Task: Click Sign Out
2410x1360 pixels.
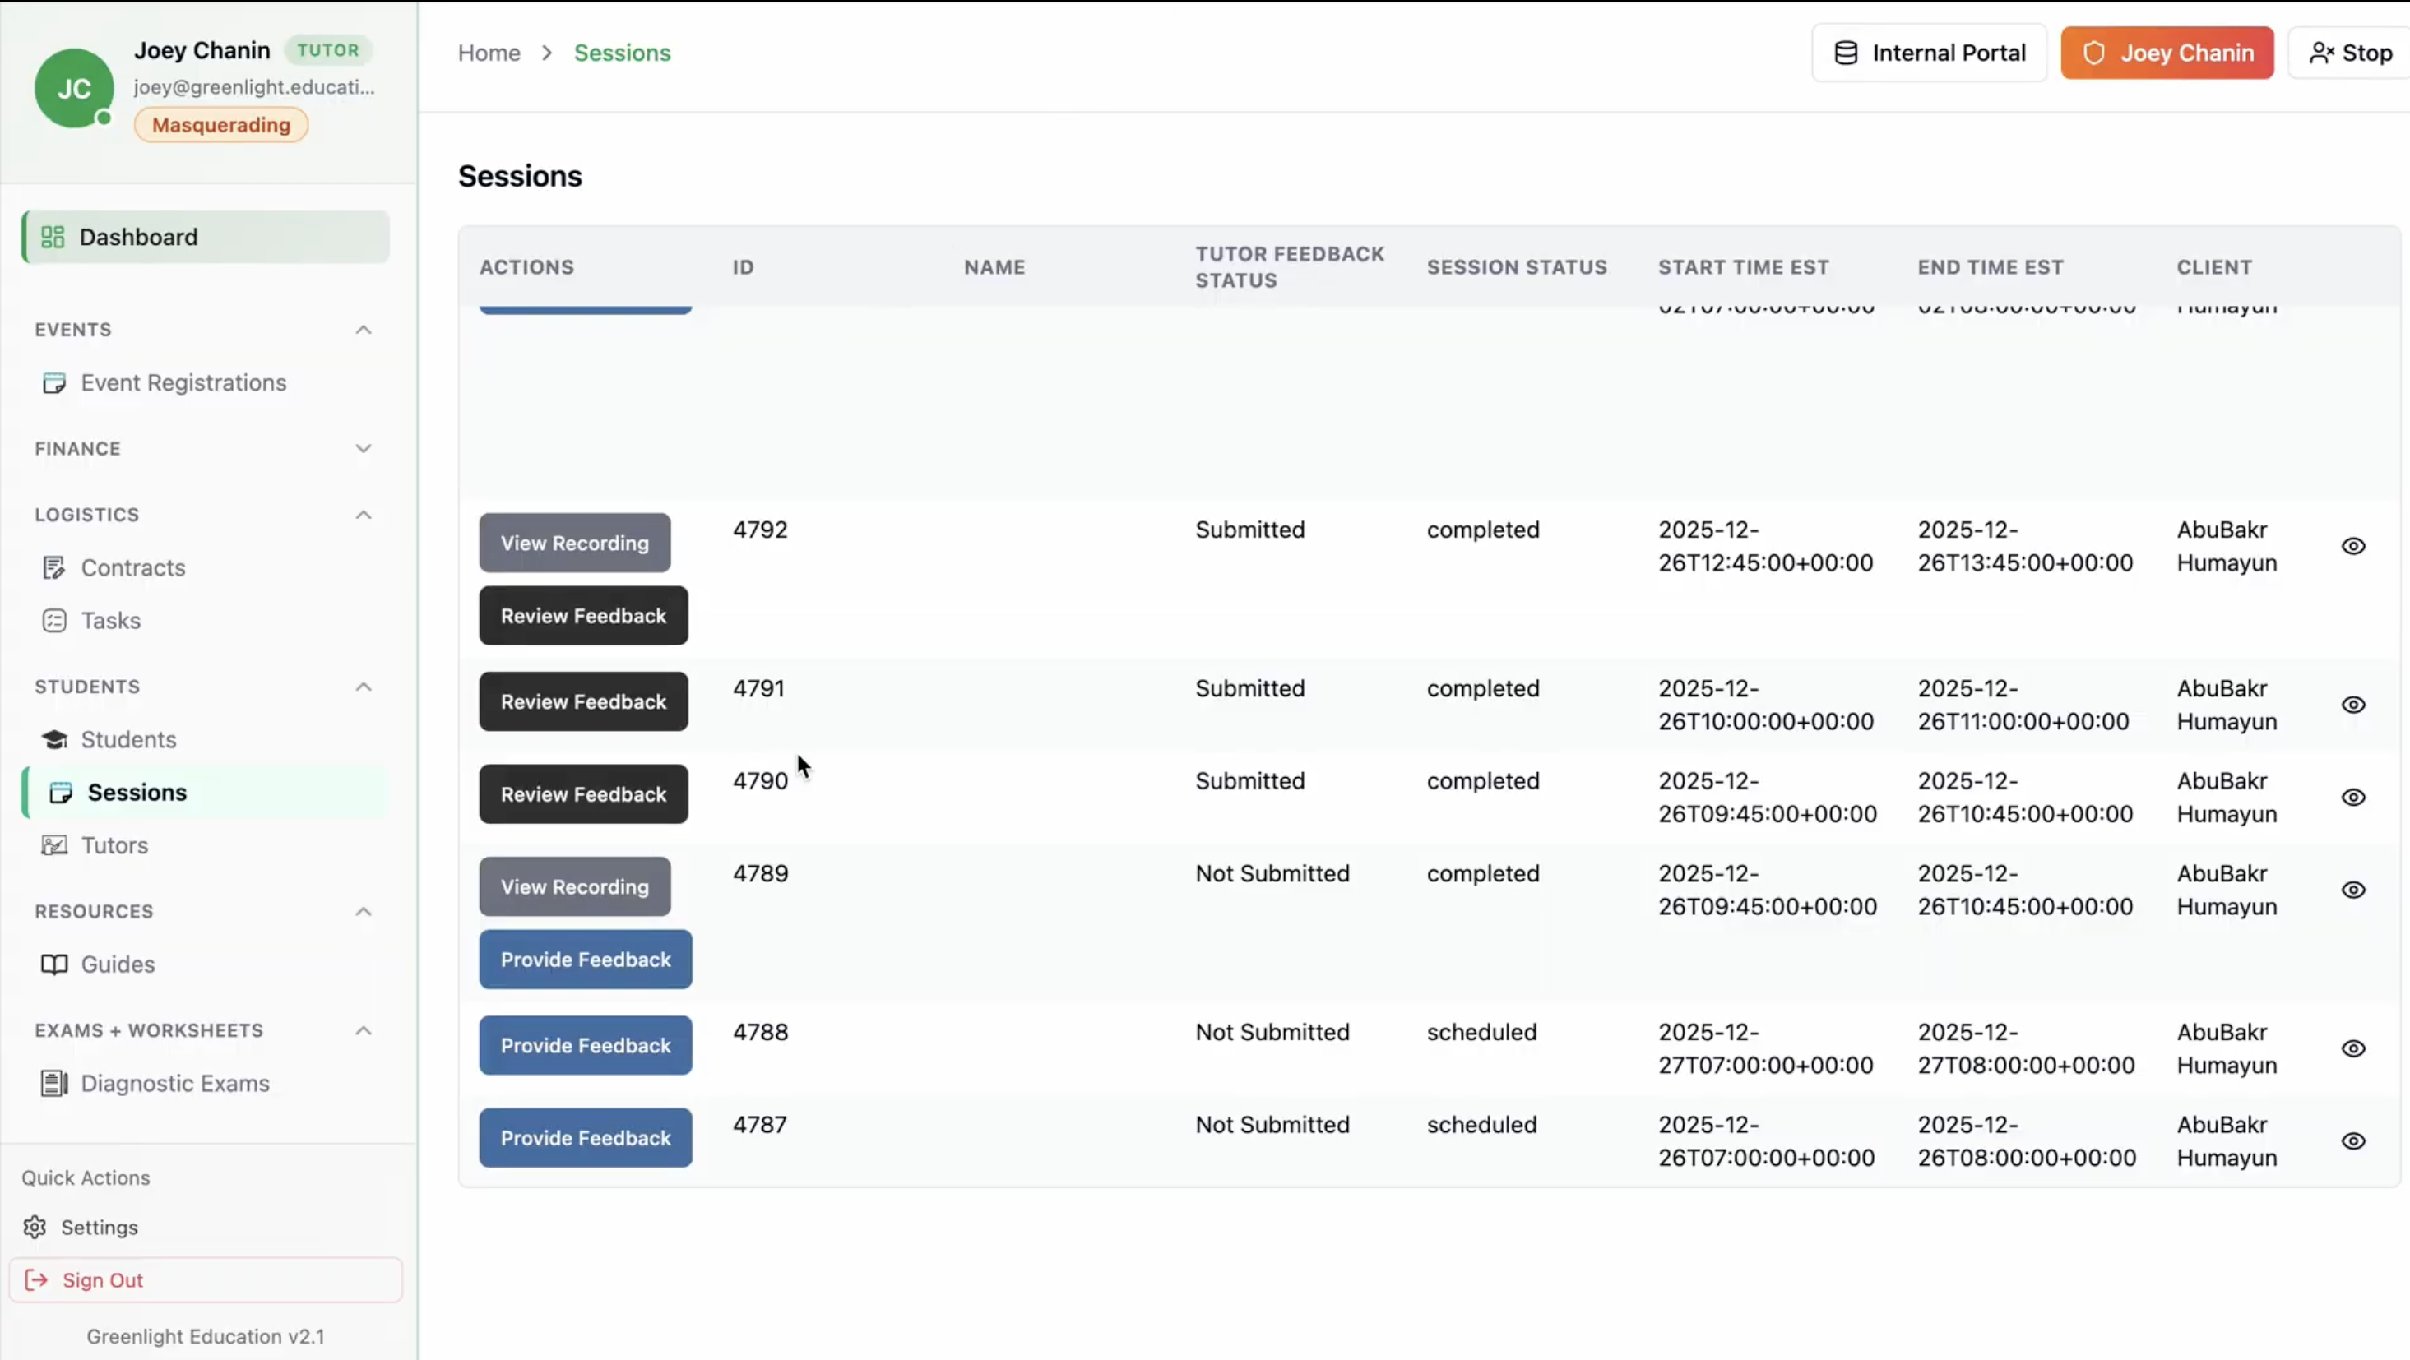Action: 206,1279
